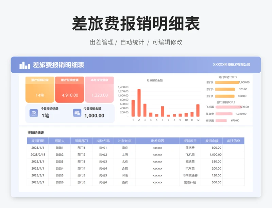Click the 今日报销记录 notepad icon
272x208 pixels.
(x=34, y=113)
